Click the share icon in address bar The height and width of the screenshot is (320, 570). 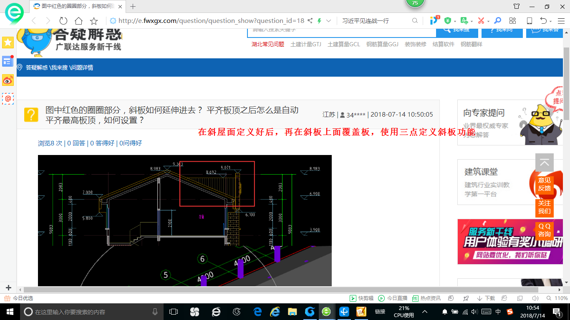pyautogui.click(x=310, y=20)
